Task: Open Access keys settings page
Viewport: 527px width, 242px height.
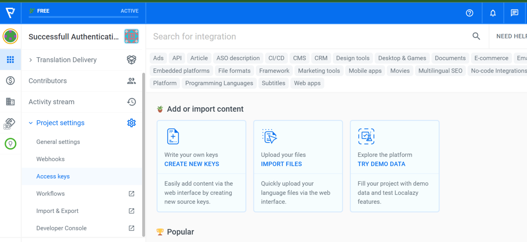Action: tap(53, 176)
